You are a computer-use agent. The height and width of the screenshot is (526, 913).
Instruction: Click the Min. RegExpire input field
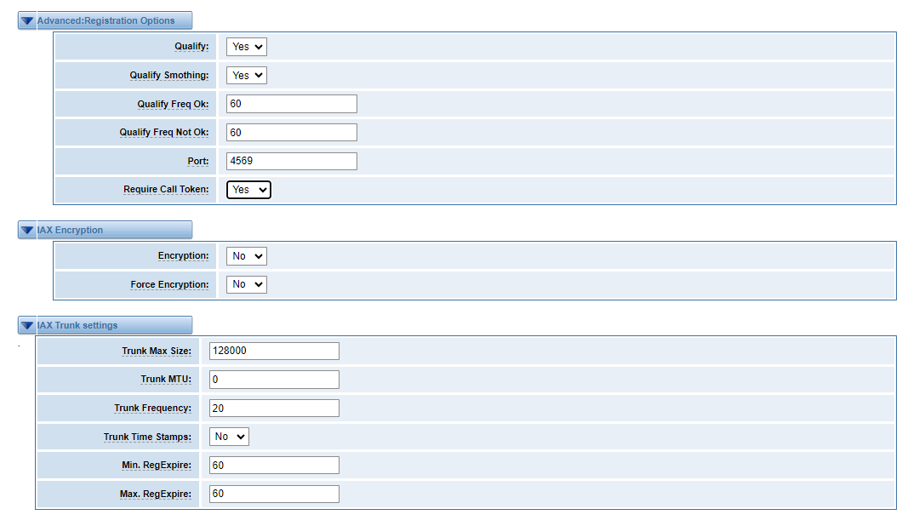tap(274, 465)
